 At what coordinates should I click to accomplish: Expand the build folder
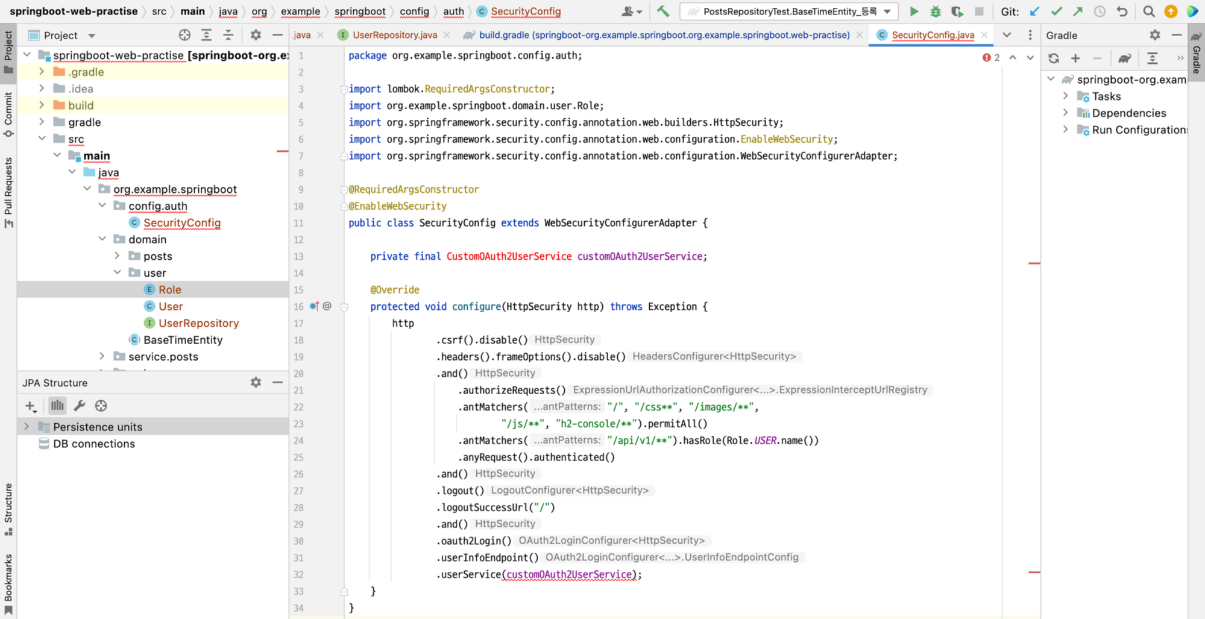click(42, 105)
